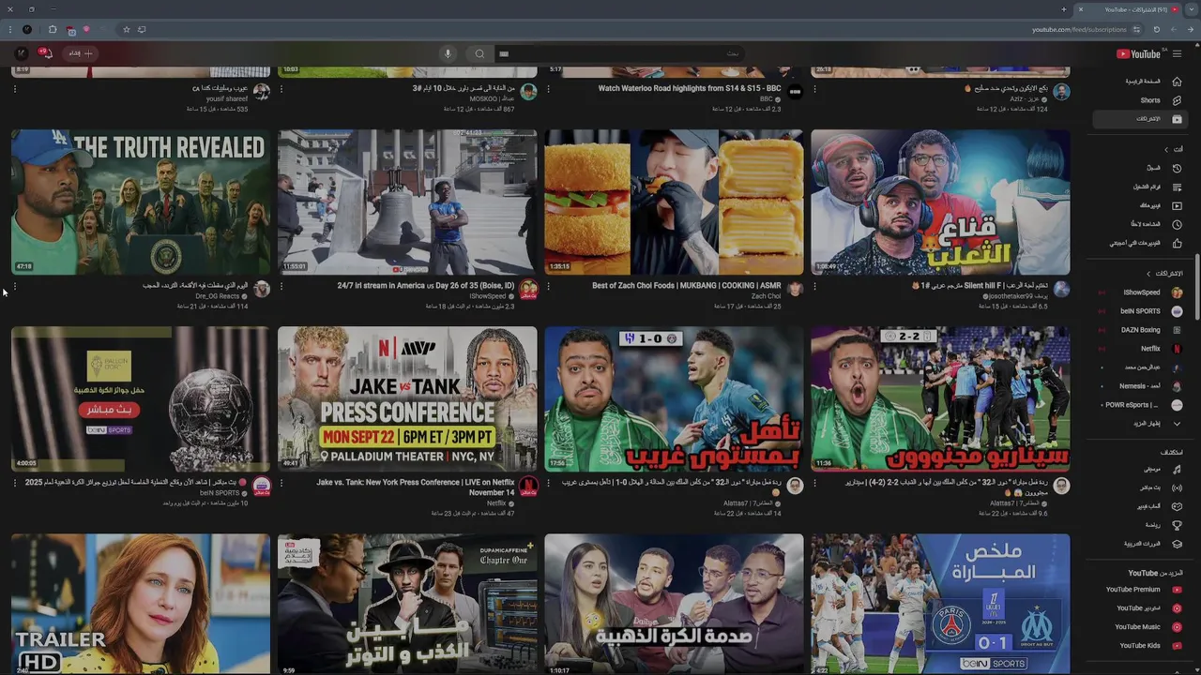The image size is (1201, 675).
Task: Open Netflix channel in sidebar
Action: tap(1141, 349)
